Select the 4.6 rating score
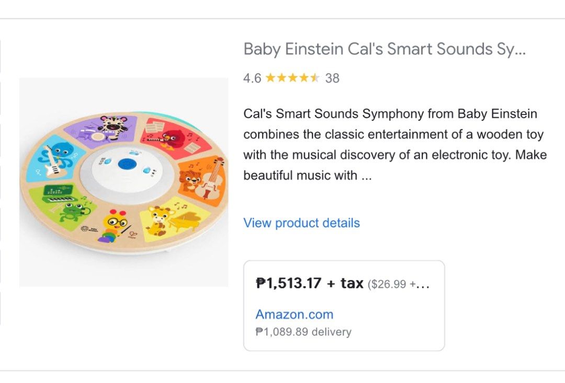This screenshot has width=565, height=383. (251, 78)
